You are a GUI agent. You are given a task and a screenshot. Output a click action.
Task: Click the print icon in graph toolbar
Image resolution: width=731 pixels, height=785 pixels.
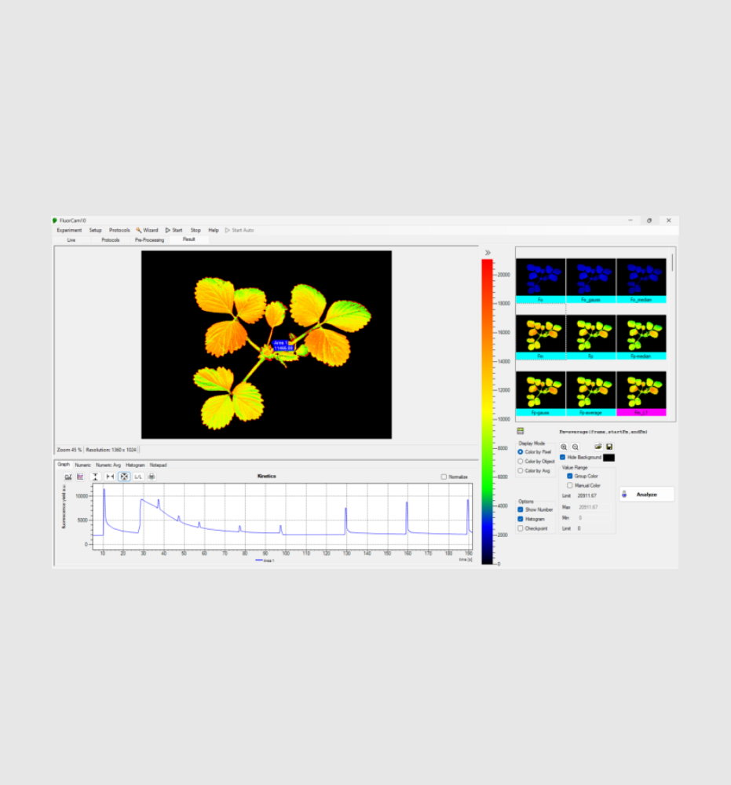[152, 476]
